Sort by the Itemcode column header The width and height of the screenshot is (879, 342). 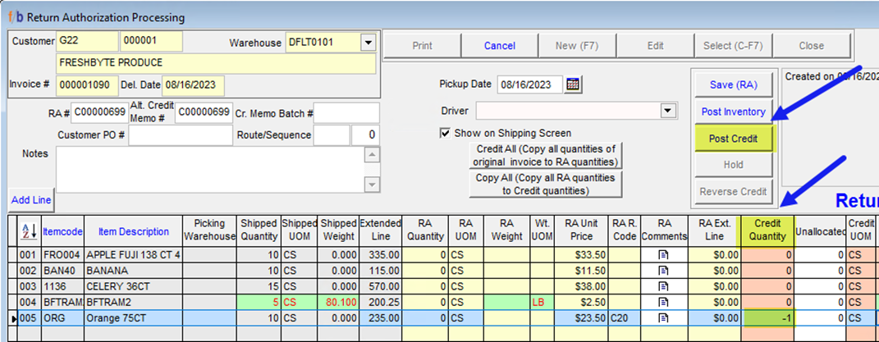62,232
